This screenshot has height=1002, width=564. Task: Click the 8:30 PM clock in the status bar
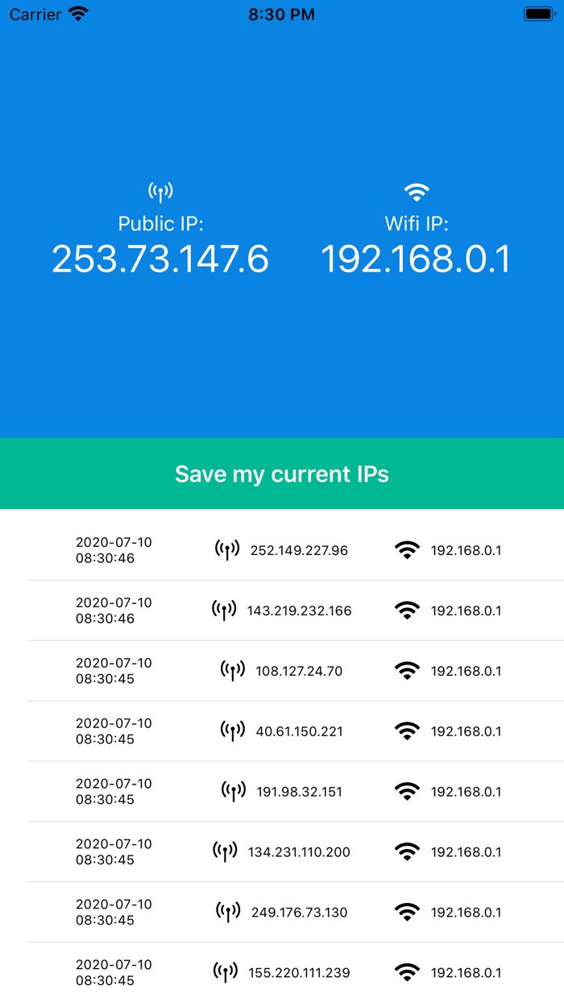[x=282, y=14]
